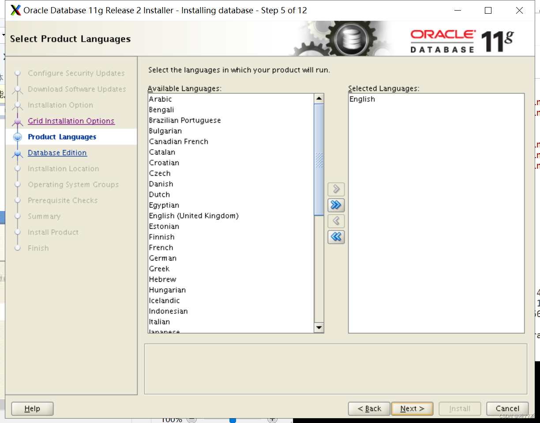Open the Grid Installation Options step
Viewport: 540px width, 423px height.
(x=71, y=121)
